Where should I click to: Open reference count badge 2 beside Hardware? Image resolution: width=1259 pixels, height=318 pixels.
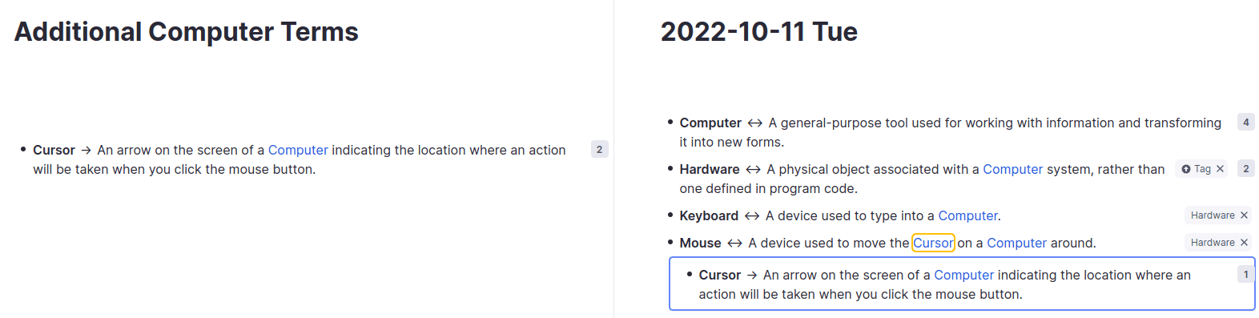pos(1245,169)
